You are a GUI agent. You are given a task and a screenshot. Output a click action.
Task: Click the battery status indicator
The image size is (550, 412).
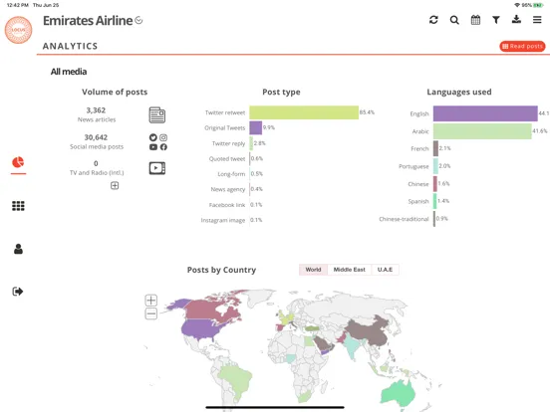538,5
